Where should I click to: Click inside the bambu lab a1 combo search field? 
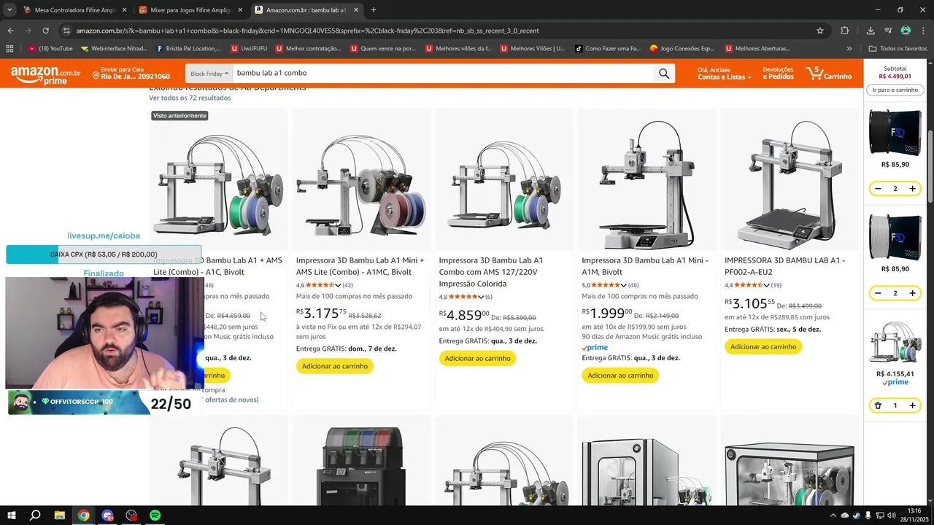pos(443,74)
